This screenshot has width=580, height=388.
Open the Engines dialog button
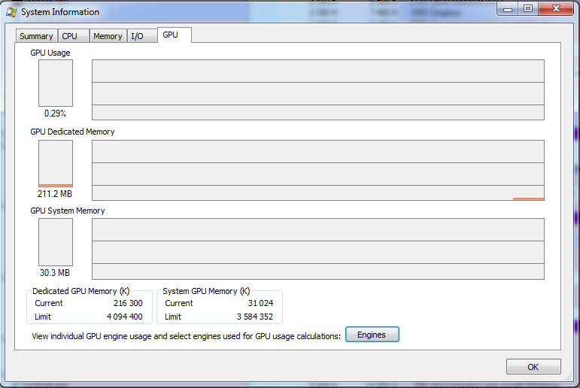pos(372,335)
